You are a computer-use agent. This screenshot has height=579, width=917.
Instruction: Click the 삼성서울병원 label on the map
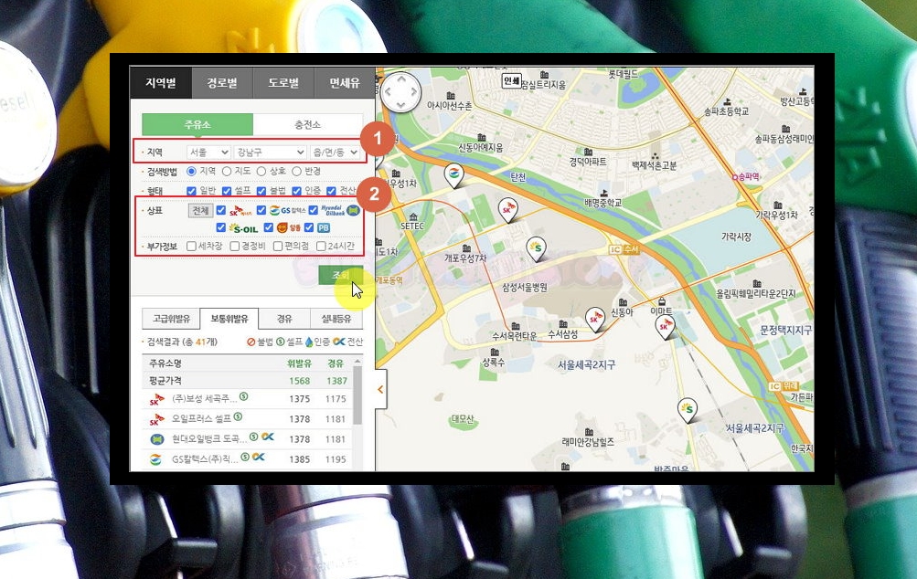pos(525,288)
